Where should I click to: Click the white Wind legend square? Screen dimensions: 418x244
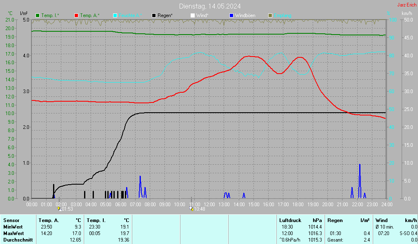click(x=193, y=15)
